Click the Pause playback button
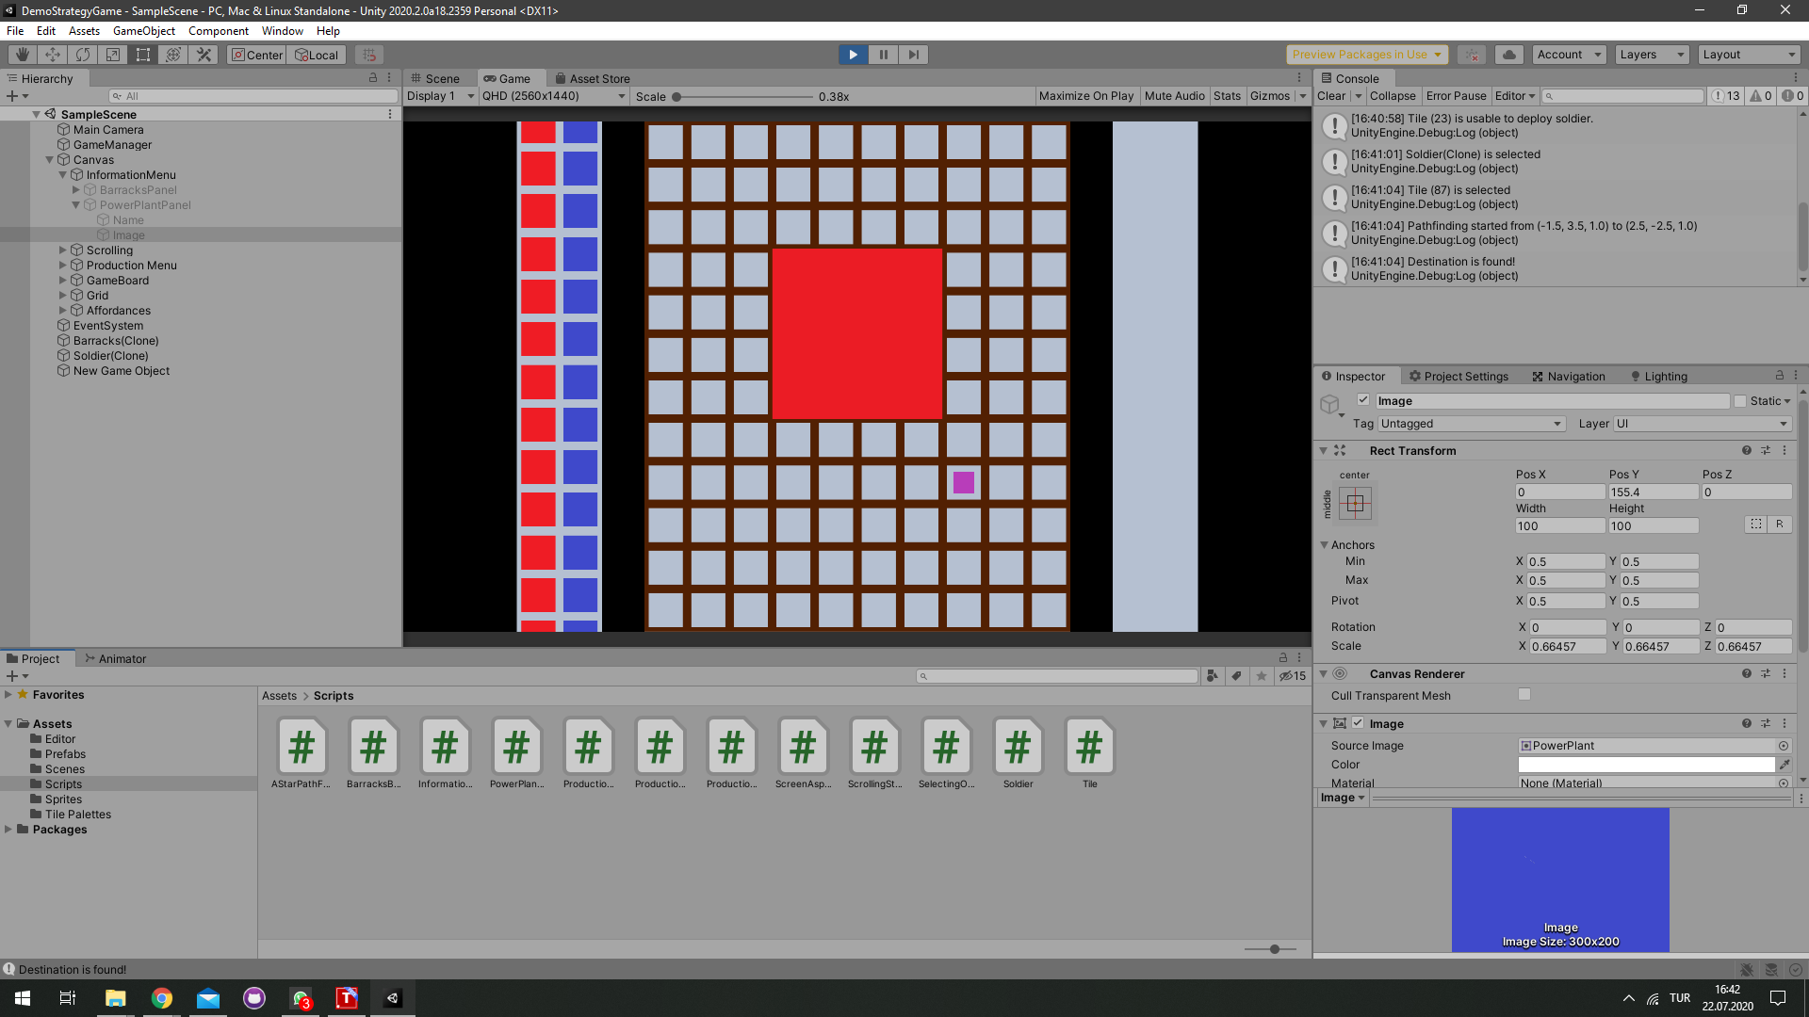Viewport: 1809px width, 1017px height. click(883, 55)
